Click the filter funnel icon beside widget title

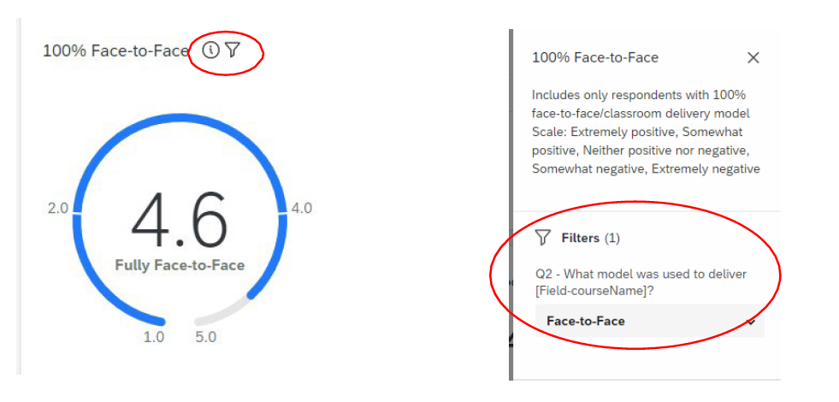[232, 50]
